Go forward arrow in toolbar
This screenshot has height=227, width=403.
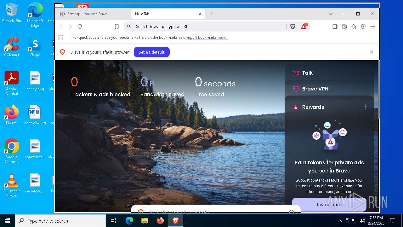(71, 26)
